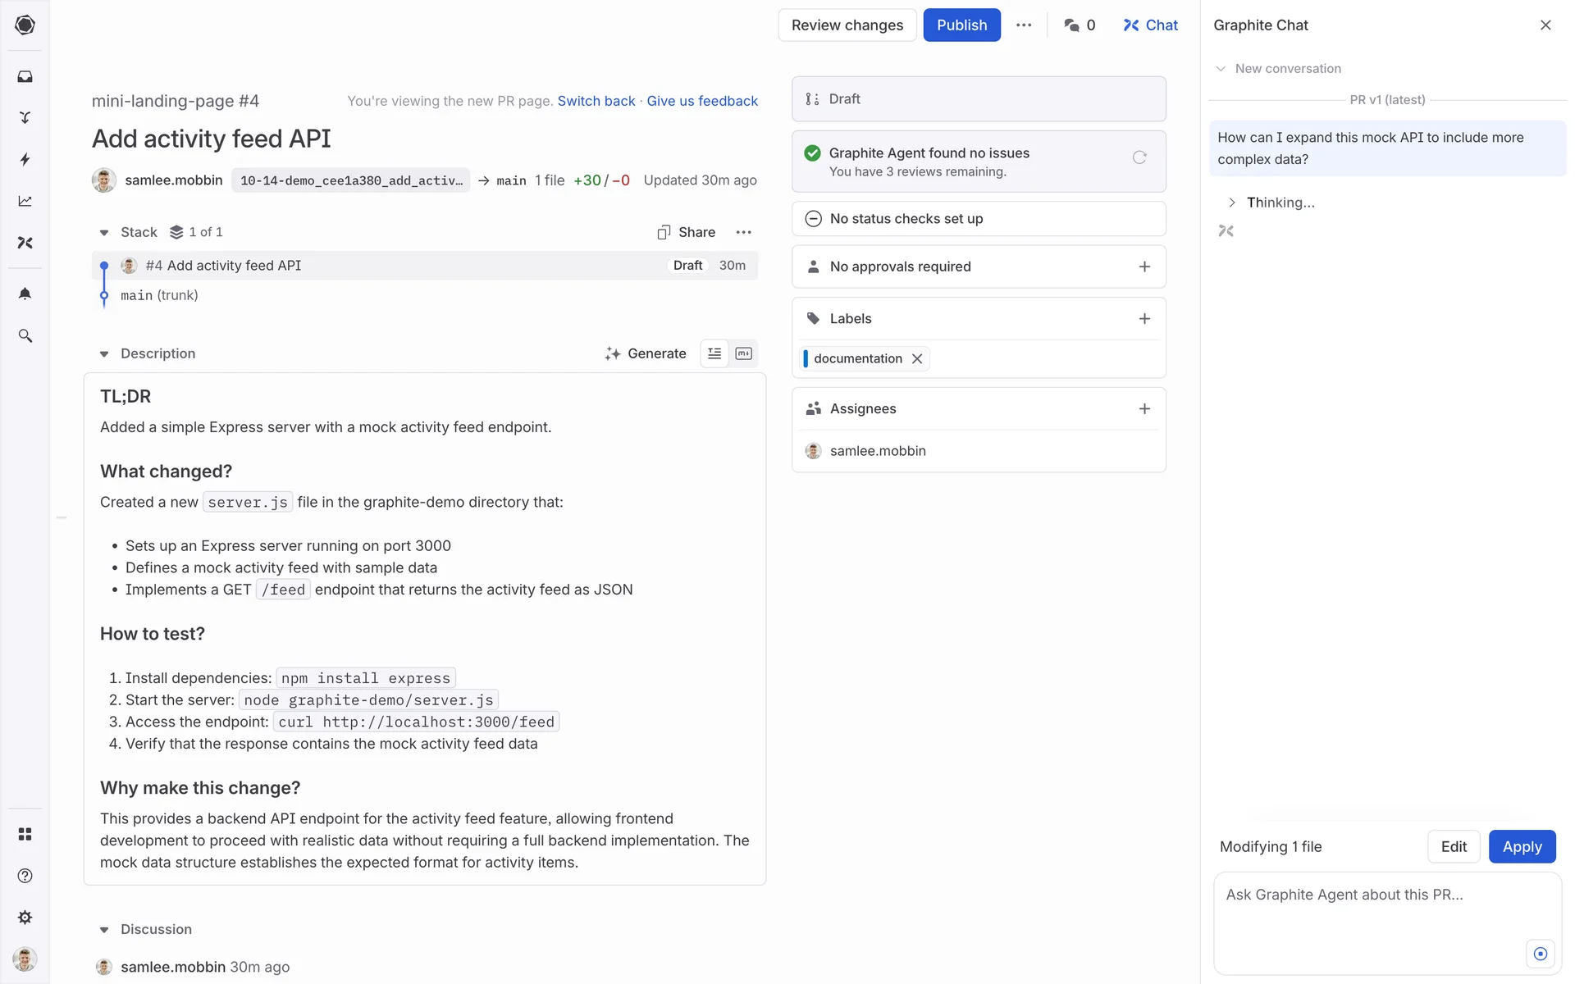
Task: Remove the documentation label
Action: click(917, 358)
